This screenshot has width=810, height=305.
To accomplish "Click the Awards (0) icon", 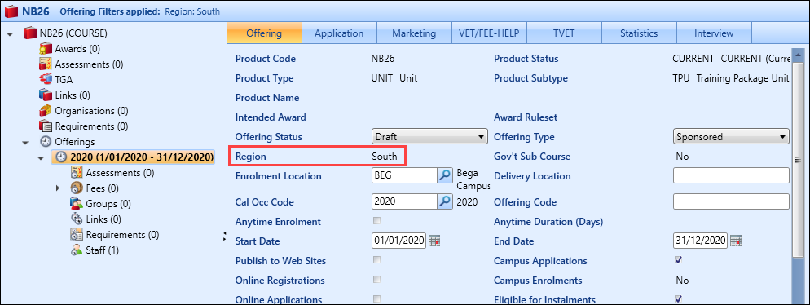I will [46, 49].
